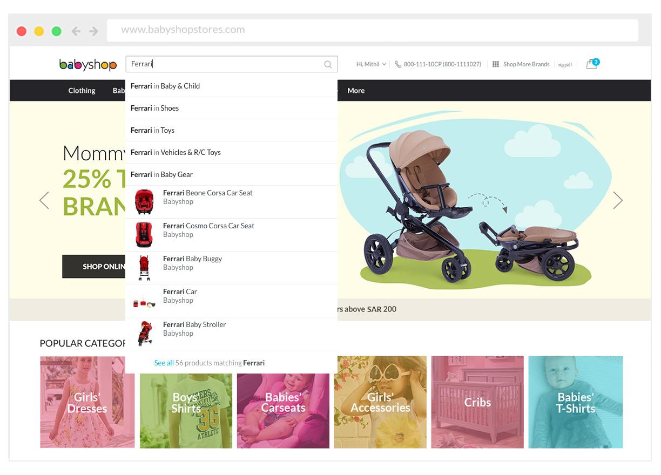Click the green maximize window button
Viewport: 661px width, 475px height.
56,31
